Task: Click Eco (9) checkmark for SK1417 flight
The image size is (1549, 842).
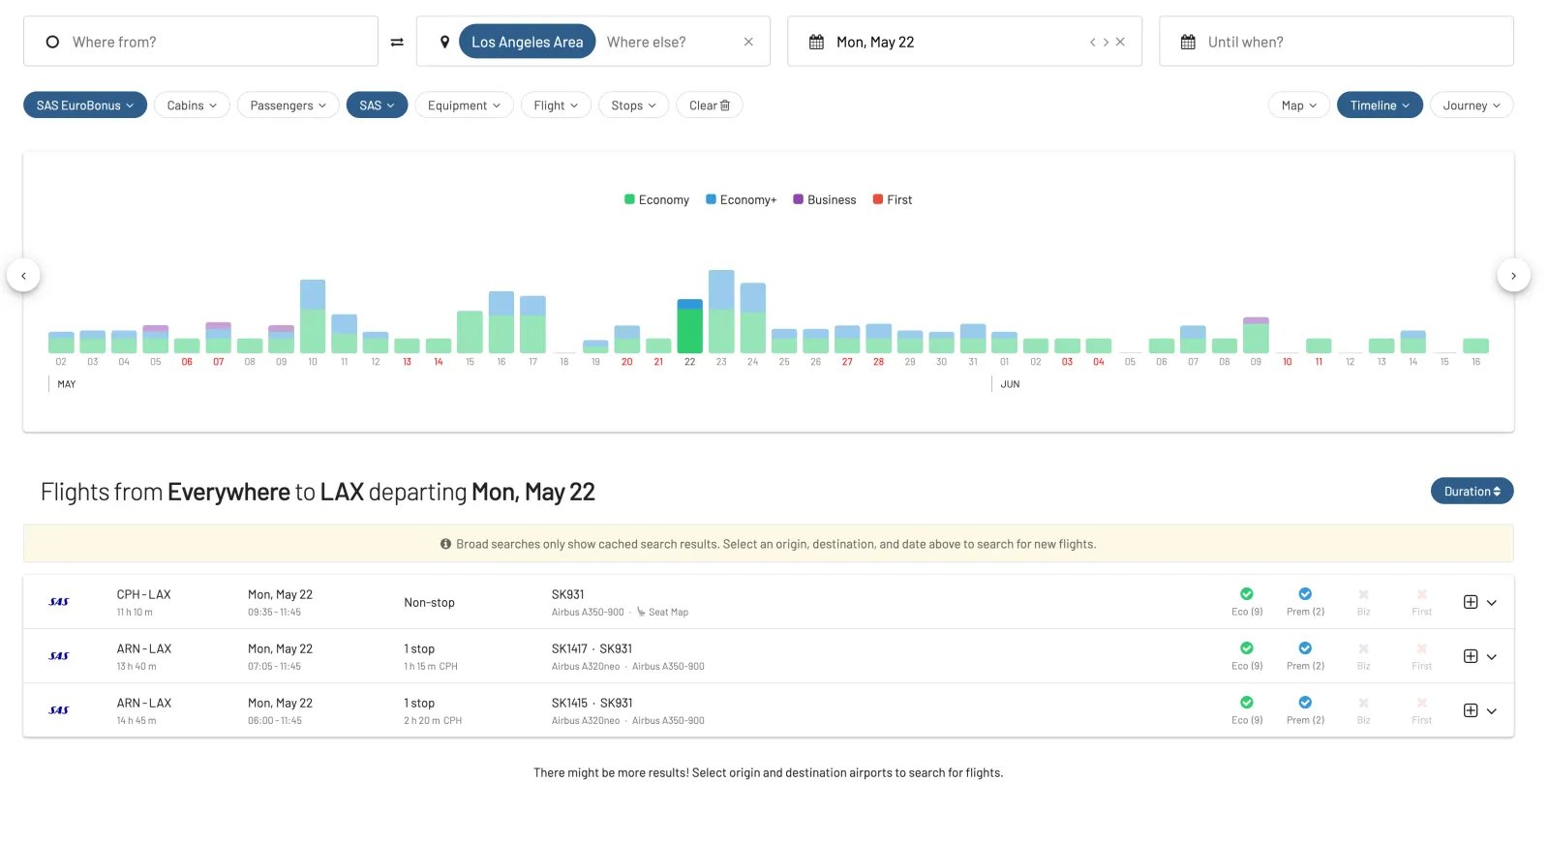Action: pyautogui.click(x=1247, y=648)
